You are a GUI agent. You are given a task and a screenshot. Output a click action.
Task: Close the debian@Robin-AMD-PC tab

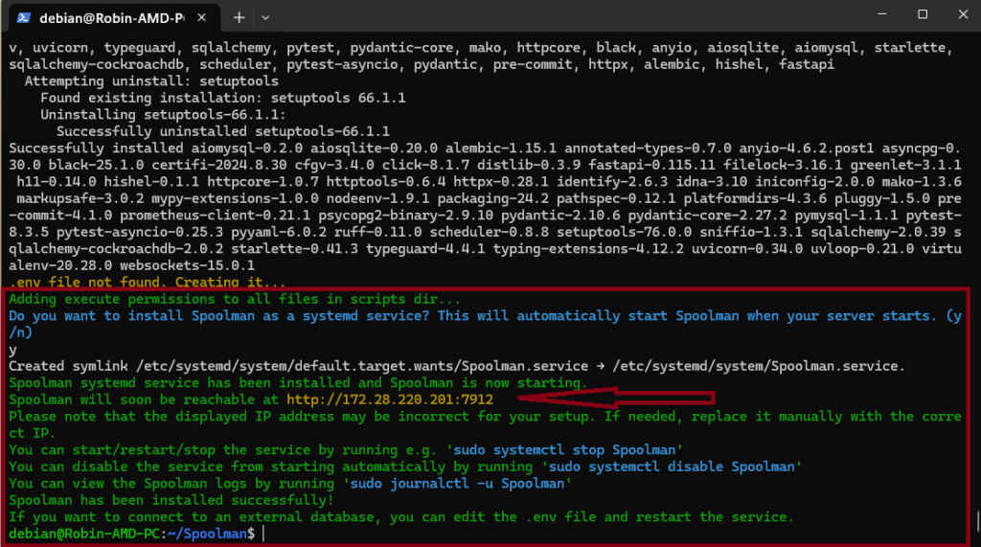[201, 17]
